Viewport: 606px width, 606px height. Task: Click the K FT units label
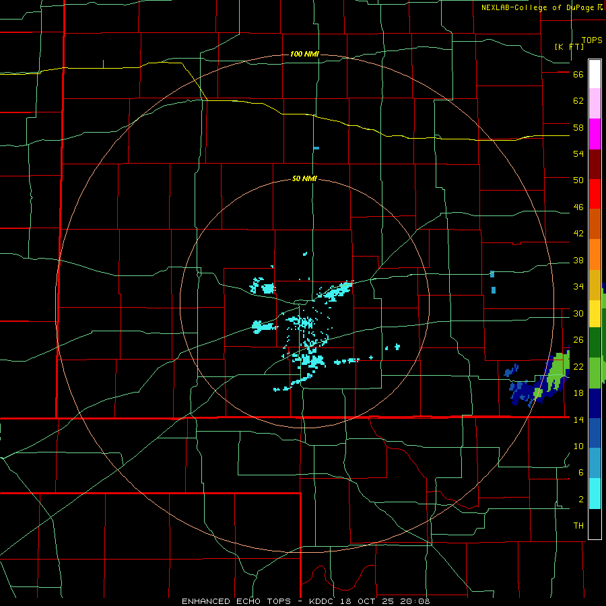click(569, 46)
